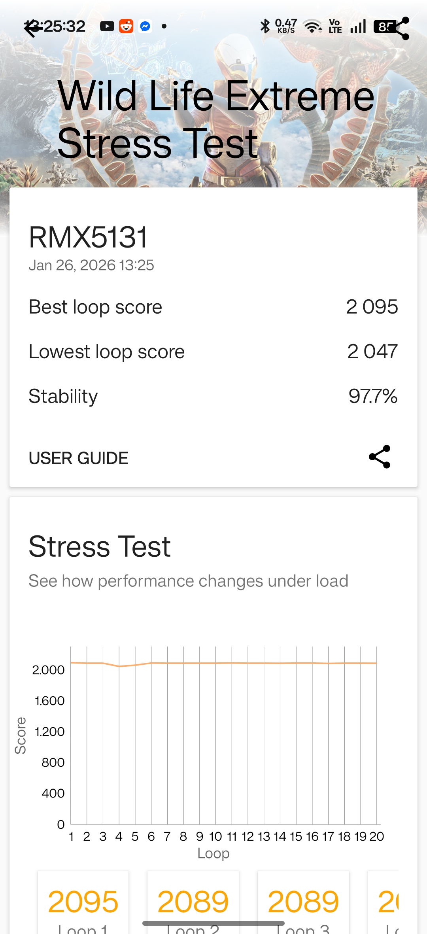Screen dimensions: 427x934
Task: Tap the Bluetooth status icon
Action: coord(265,26)
